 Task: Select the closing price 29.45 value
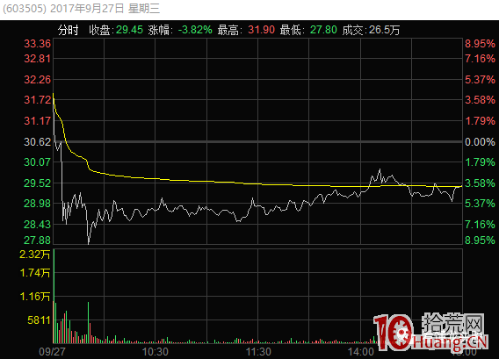point(129,30)
